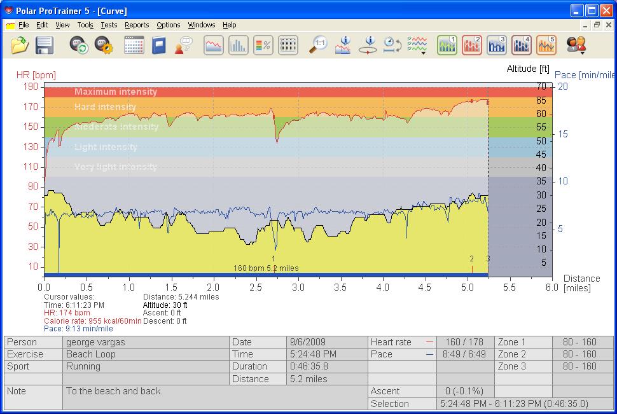Screen dimensions: 617x414
Task: Click the save floppy disk icon
Action: pyautogui.click(x=44, y=45)
